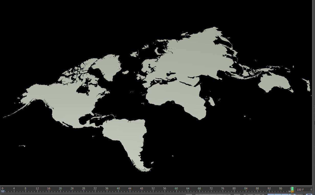Select the blue keyframe marker at frame 0

pos(3,191)
